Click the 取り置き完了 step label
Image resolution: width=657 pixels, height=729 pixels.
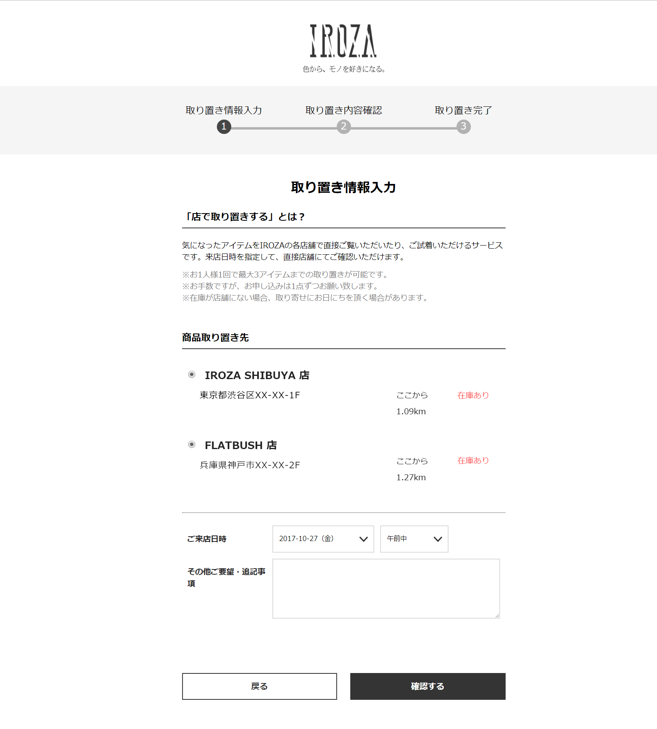[463, 110]
